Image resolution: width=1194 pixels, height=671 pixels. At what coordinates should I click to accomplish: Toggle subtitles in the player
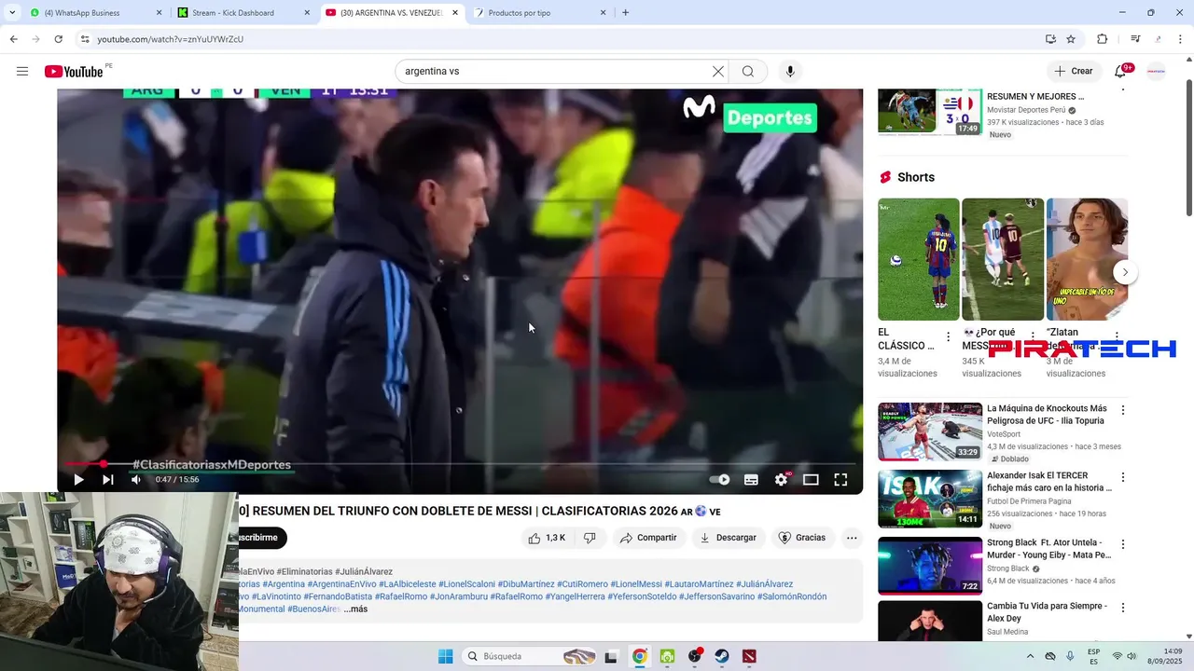tap(751, 480)
